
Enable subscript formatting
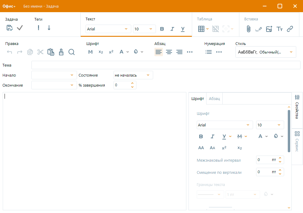101,52
